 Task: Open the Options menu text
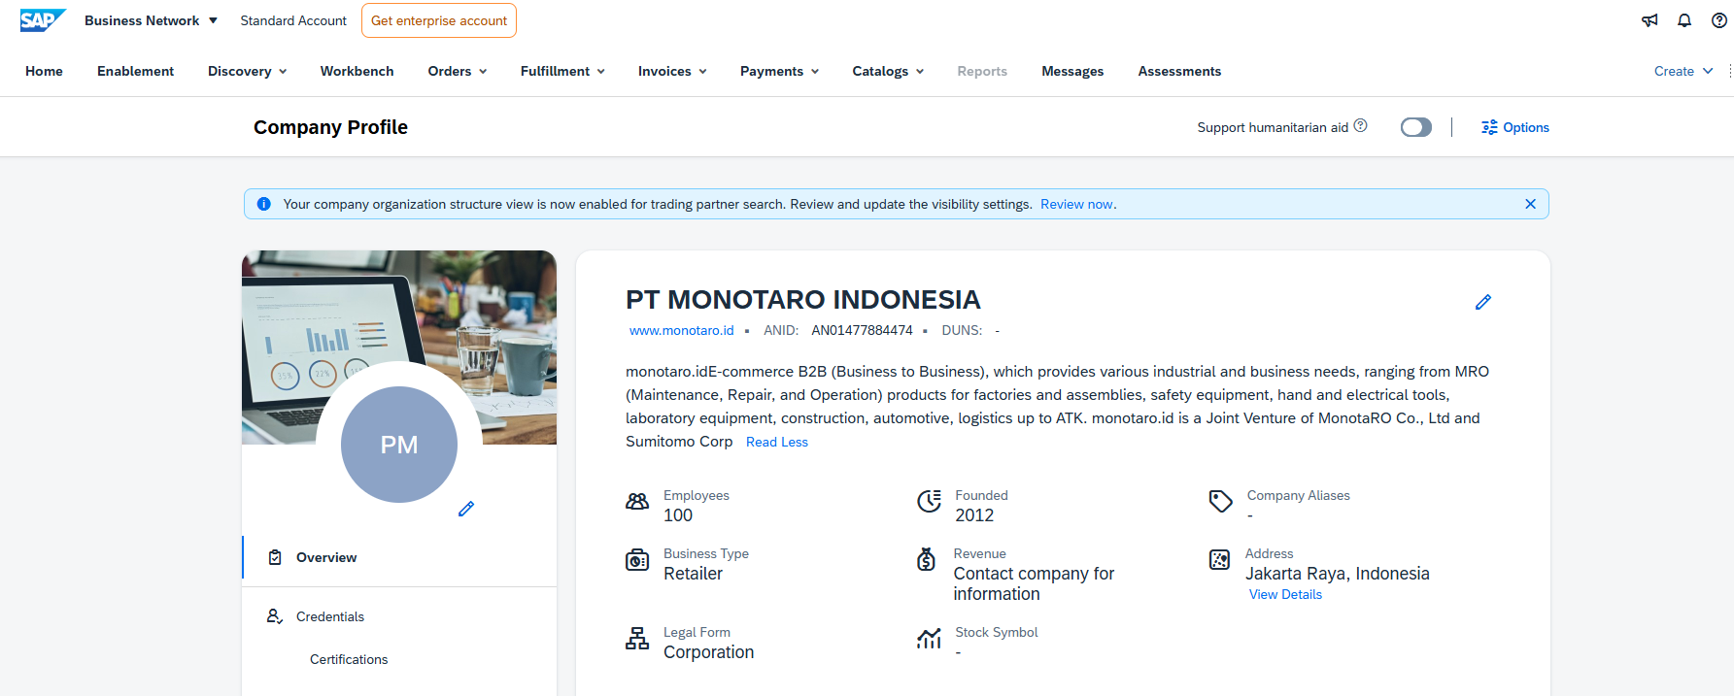pyautogui.click(x=1526, y=127)
